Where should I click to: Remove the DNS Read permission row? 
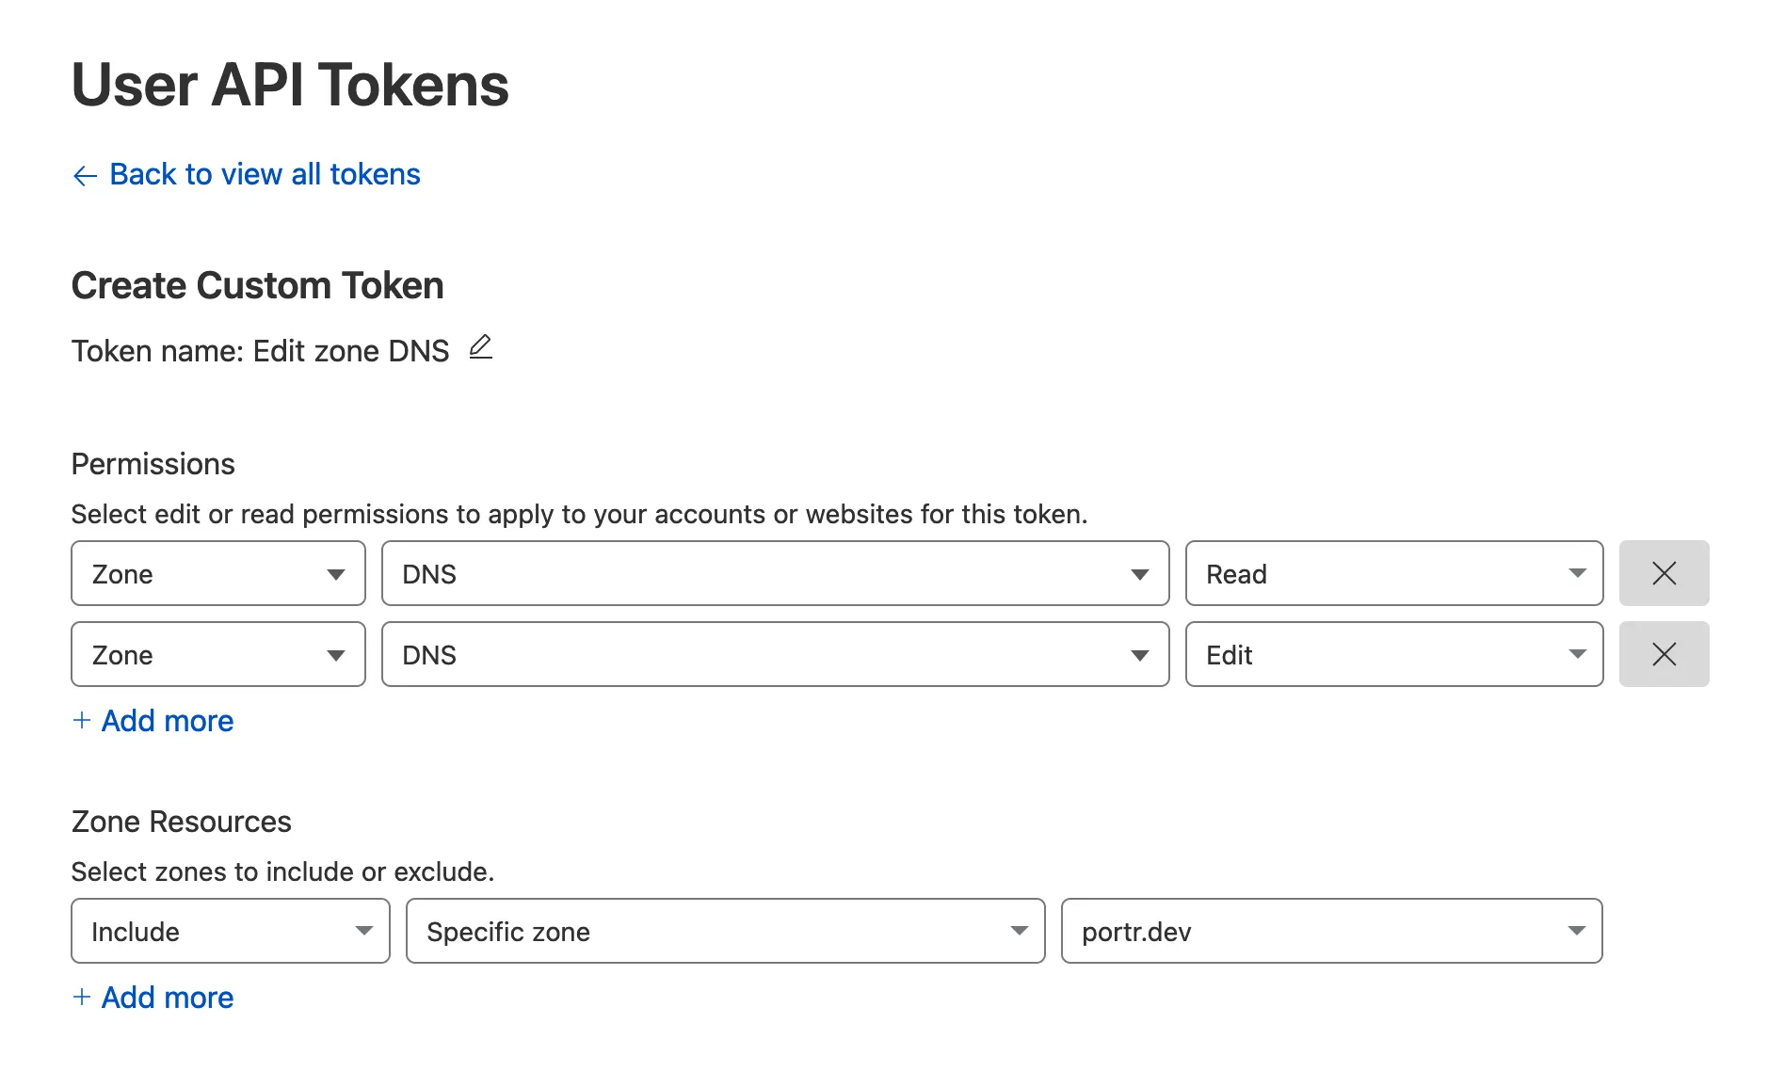[x=1664, y=573]
